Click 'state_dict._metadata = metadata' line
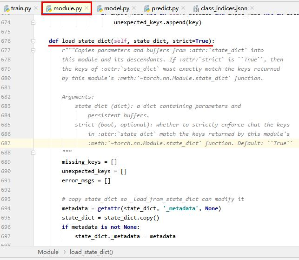This screenshot has height=260, width=299. tap(125, 237)
